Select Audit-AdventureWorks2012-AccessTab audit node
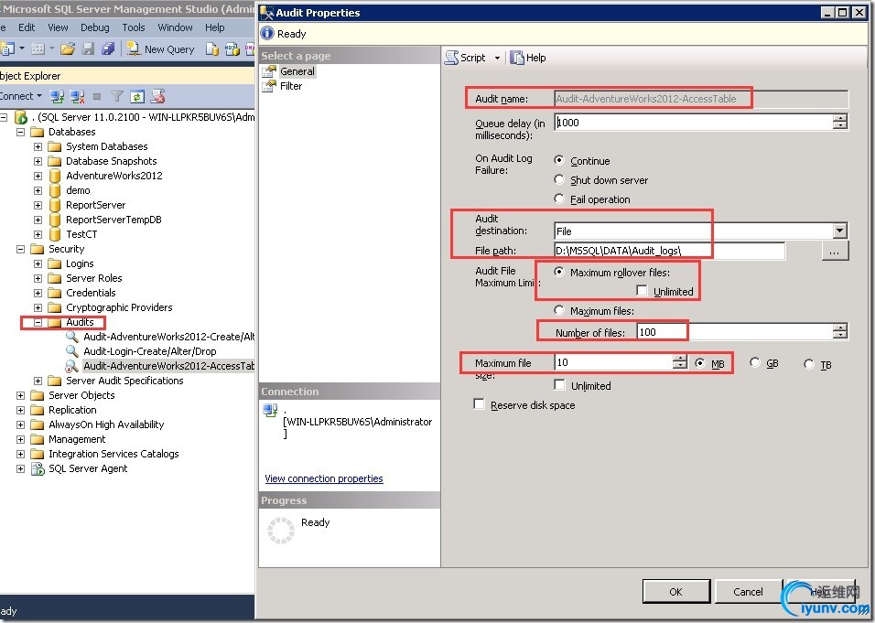This screenshot has height=623, width=875. 169,366
